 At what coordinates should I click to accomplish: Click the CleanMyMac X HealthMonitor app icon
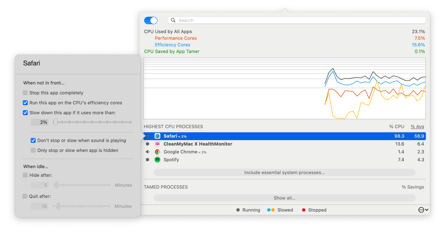click(157, 144)
